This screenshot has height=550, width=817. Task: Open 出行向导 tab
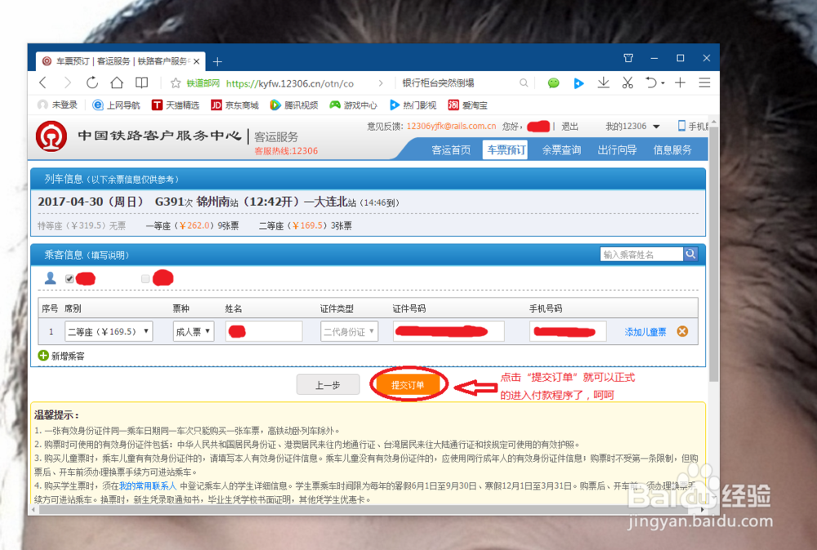(x=617, y=150)
